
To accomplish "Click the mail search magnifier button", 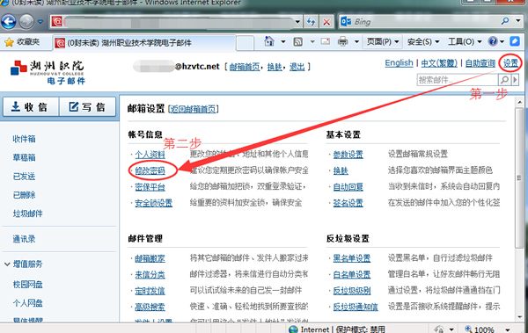I will click(504, 80).
